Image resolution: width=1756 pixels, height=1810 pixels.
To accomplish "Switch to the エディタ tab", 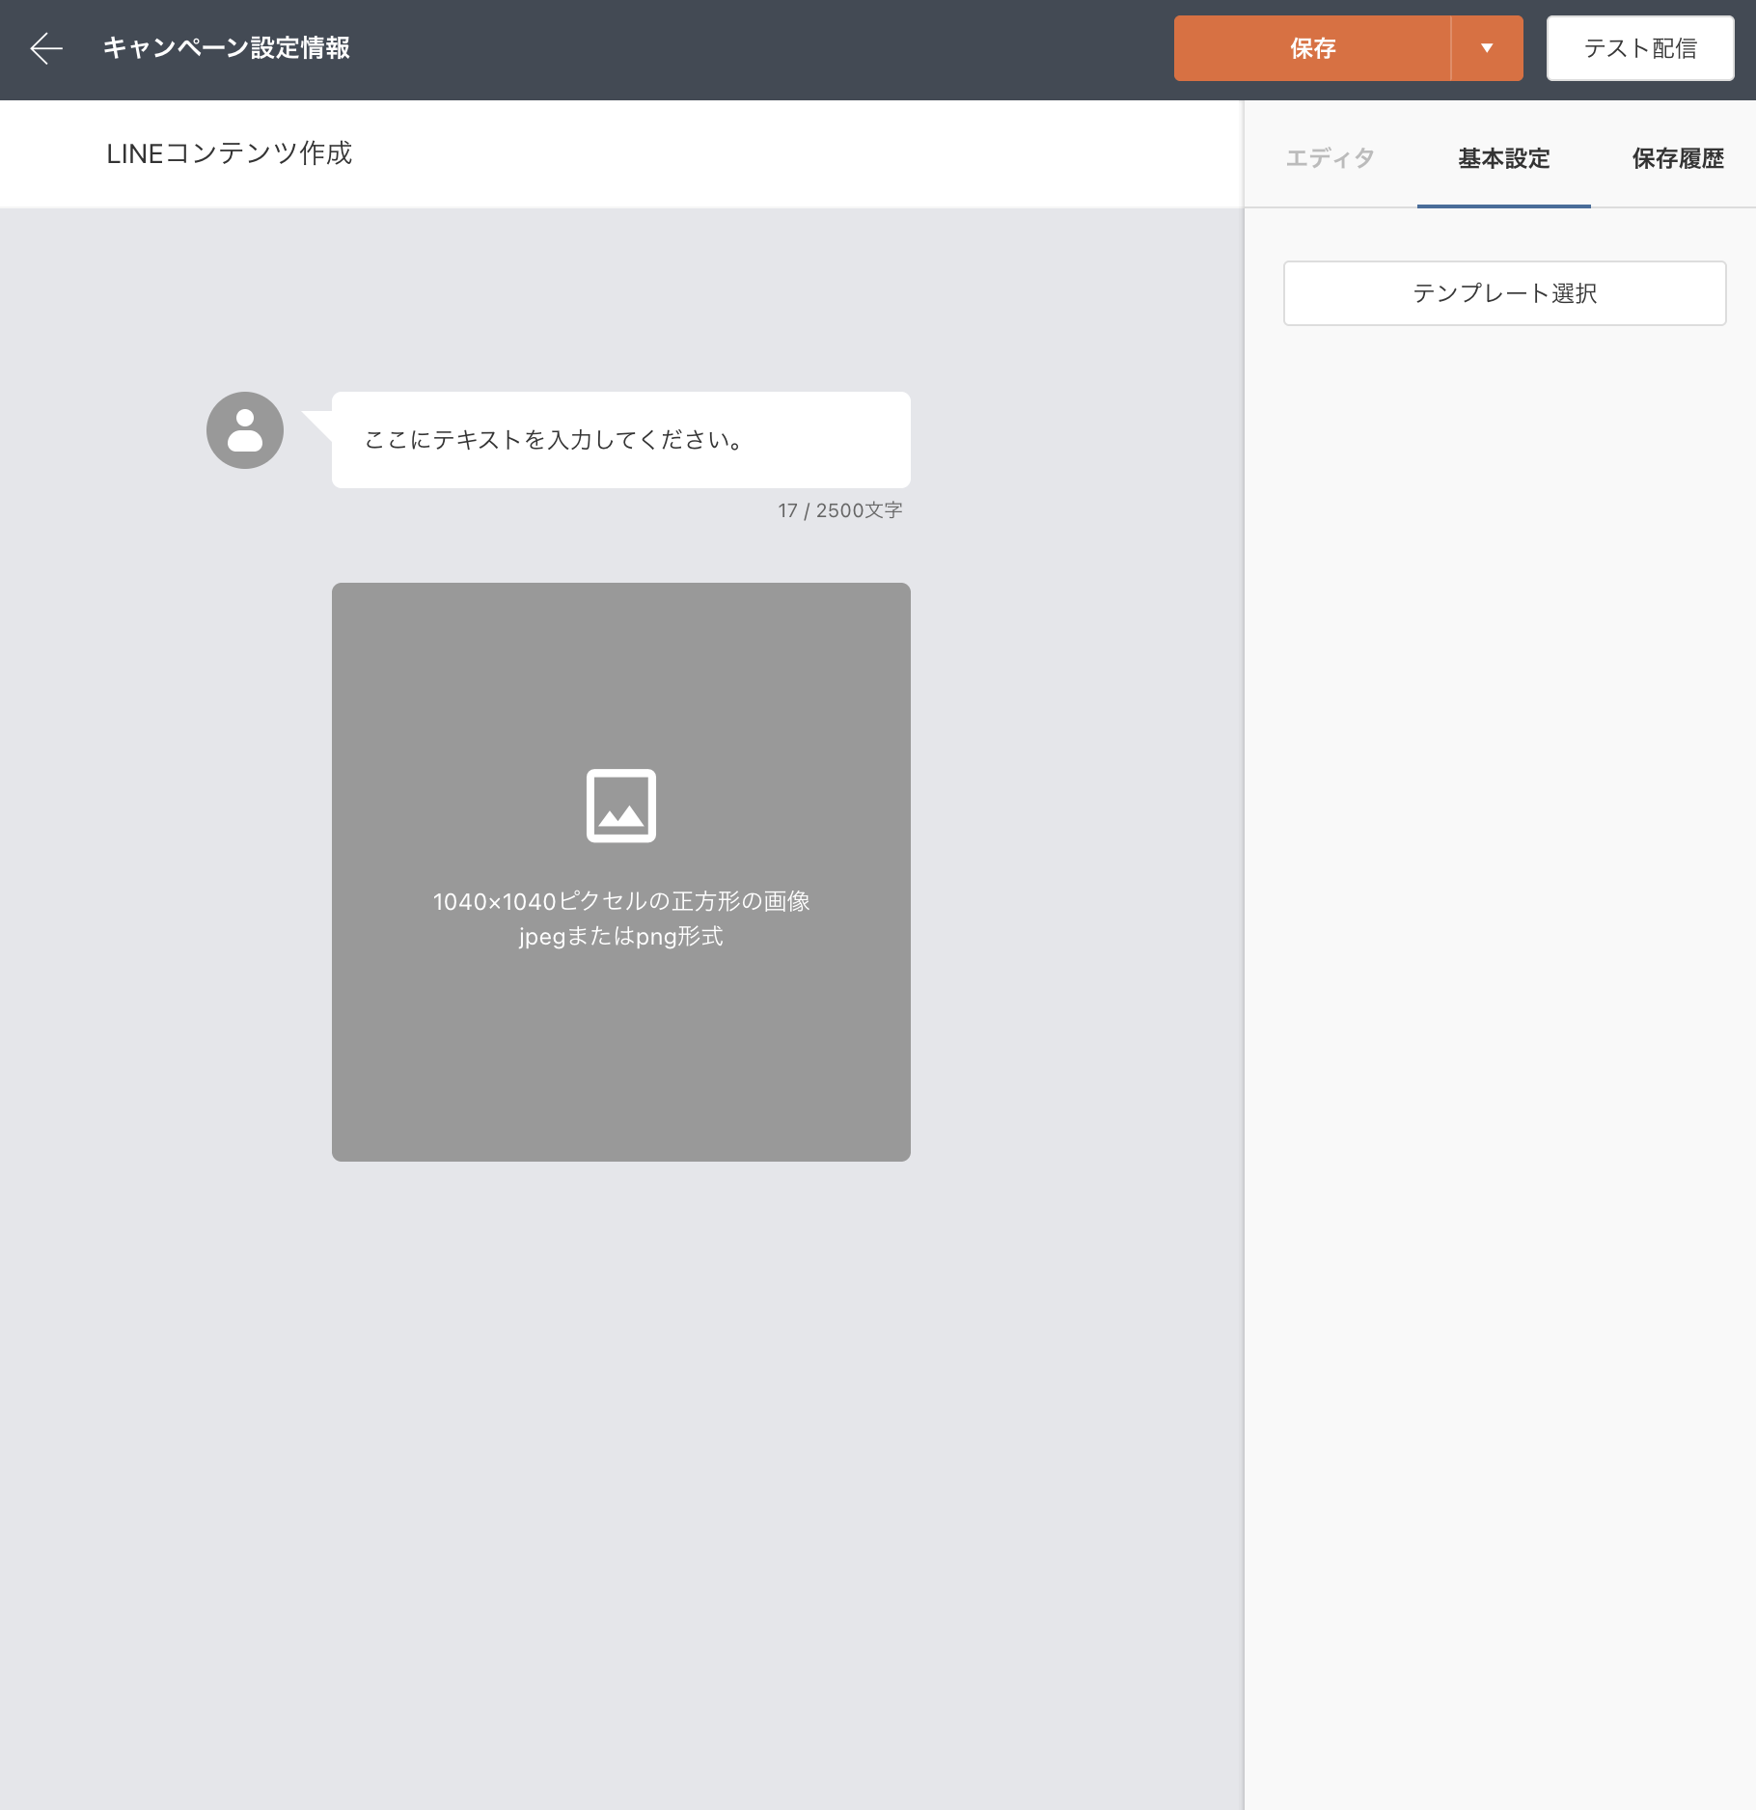I will (x=1330, y=158).
